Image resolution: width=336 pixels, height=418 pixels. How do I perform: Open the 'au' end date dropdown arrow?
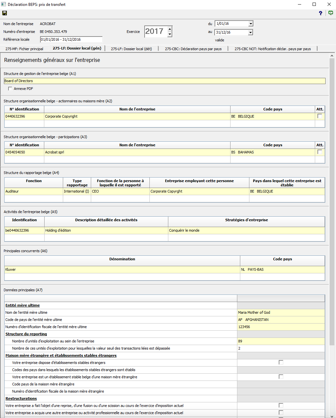click(x=251, y=32)
